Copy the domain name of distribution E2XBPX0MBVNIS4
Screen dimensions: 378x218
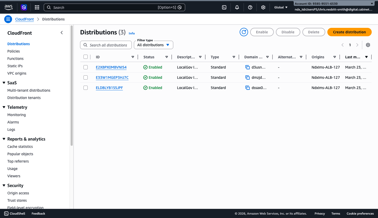(248, 67)
